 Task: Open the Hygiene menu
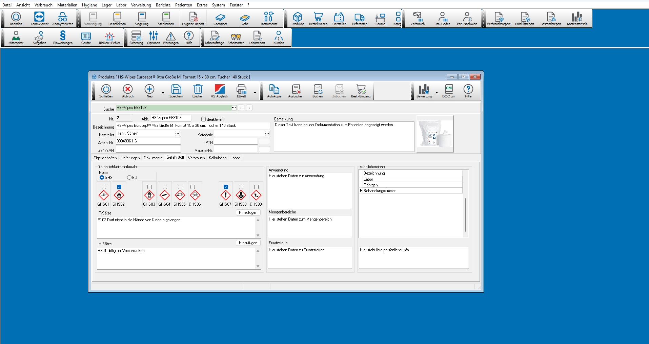(x=89, y=5)
